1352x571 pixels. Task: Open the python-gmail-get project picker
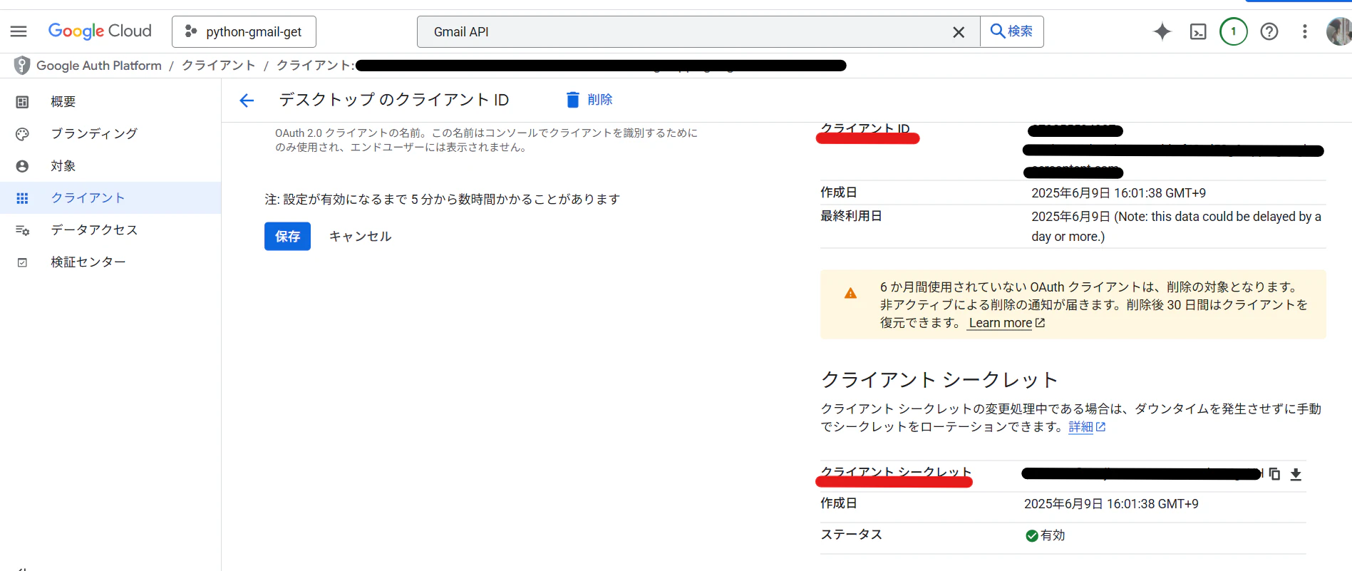pos(244,31)
